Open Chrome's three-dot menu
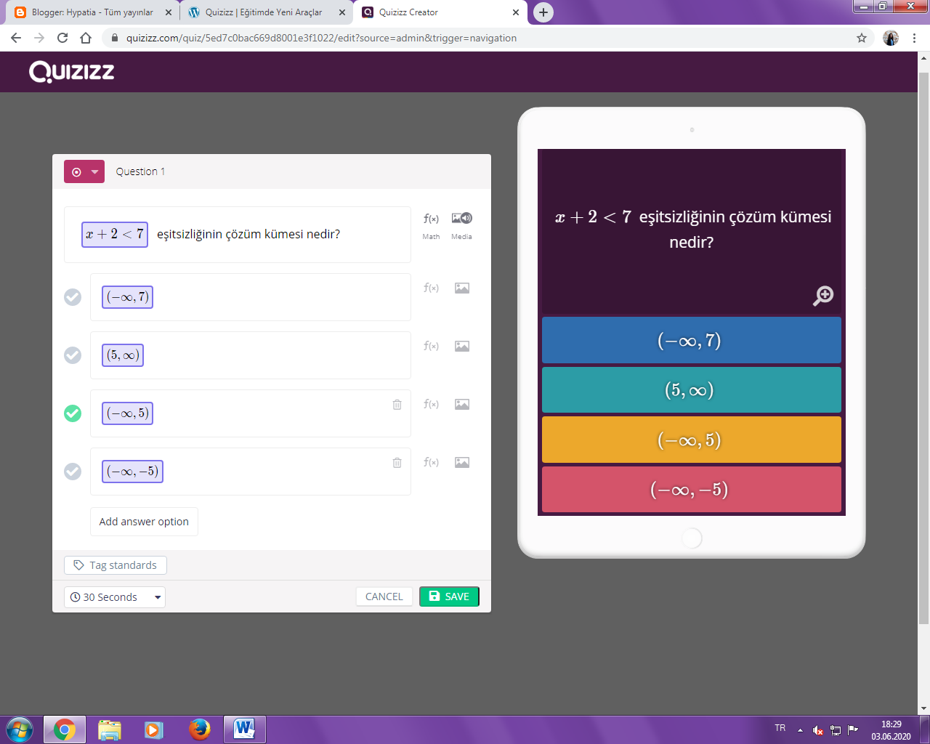This screenshot has width=930, height=744. (913, 38)
